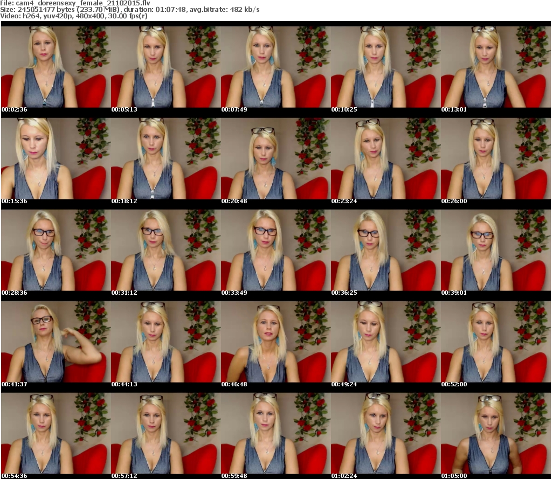Pick the frame labeled 00:31:12

[166, 251]
